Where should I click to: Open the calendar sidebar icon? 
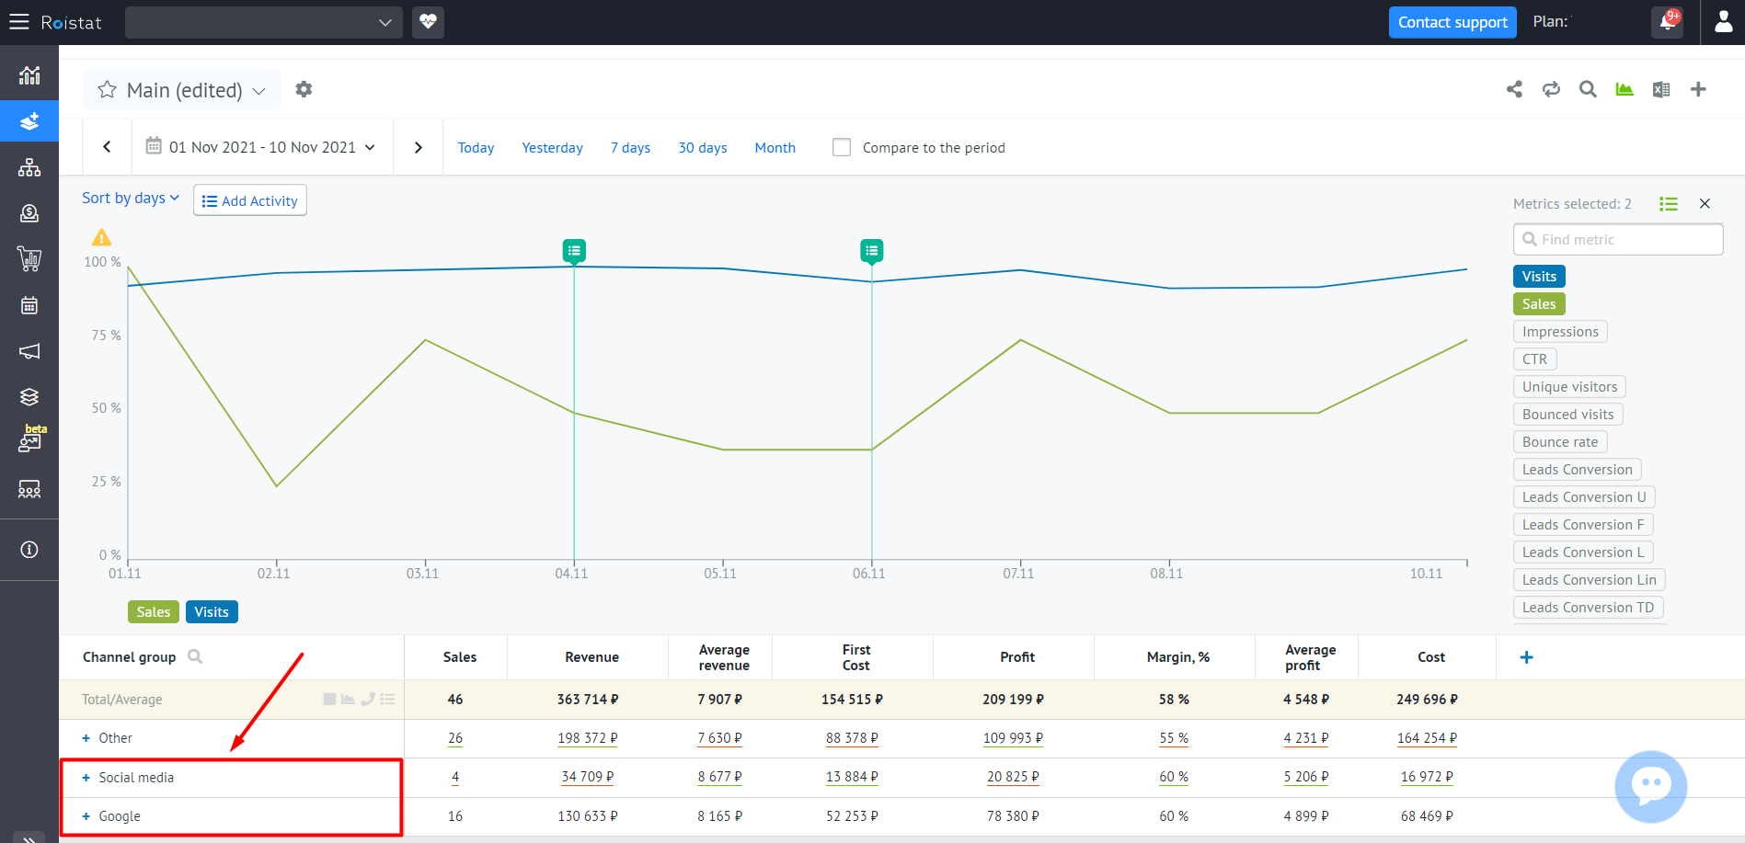pos(29,305)
